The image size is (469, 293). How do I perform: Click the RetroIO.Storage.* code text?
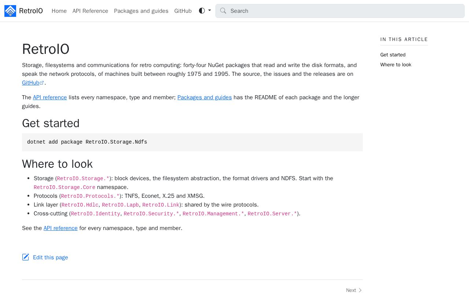point(83,179)
